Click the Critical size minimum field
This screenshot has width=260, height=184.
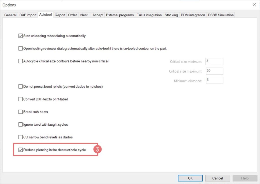214,61
